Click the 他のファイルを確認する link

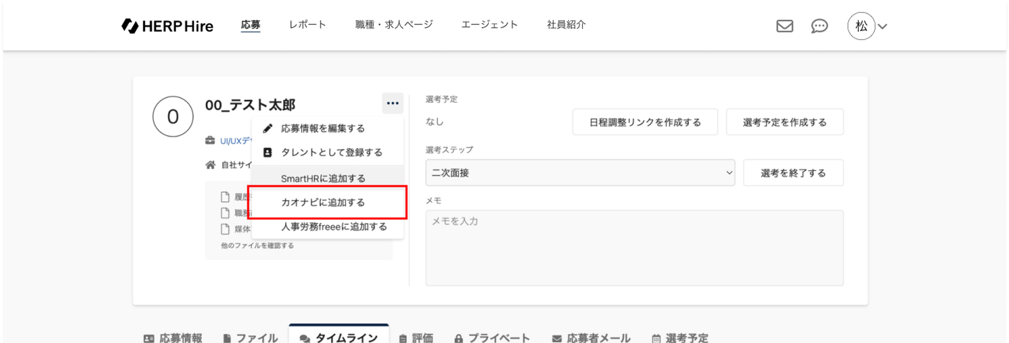[257, 246]
